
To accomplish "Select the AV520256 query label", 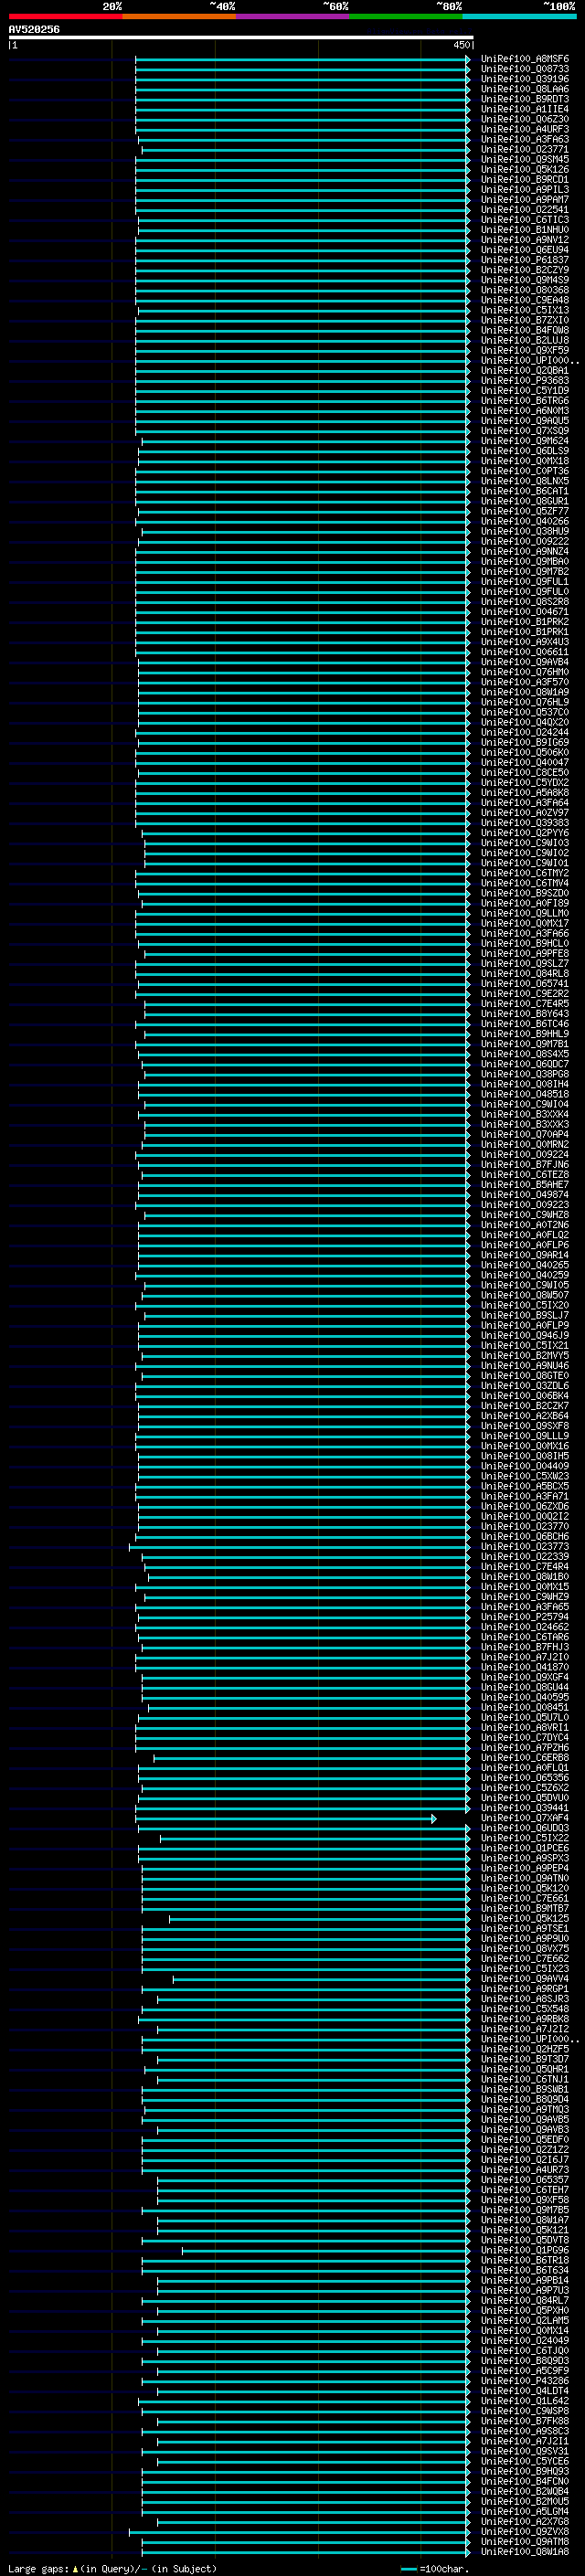I will pyautogui.click(x=34, y=29).
